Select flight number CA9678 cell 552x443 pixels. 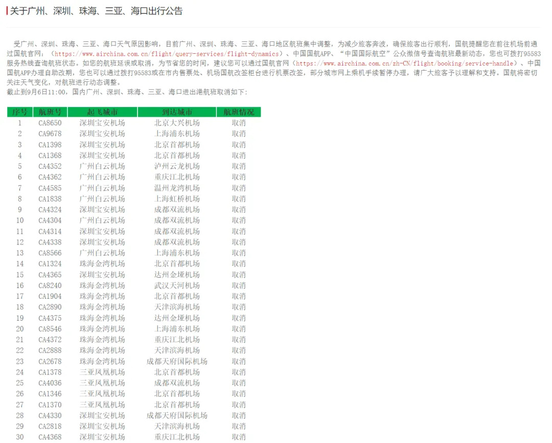point(50,134)
